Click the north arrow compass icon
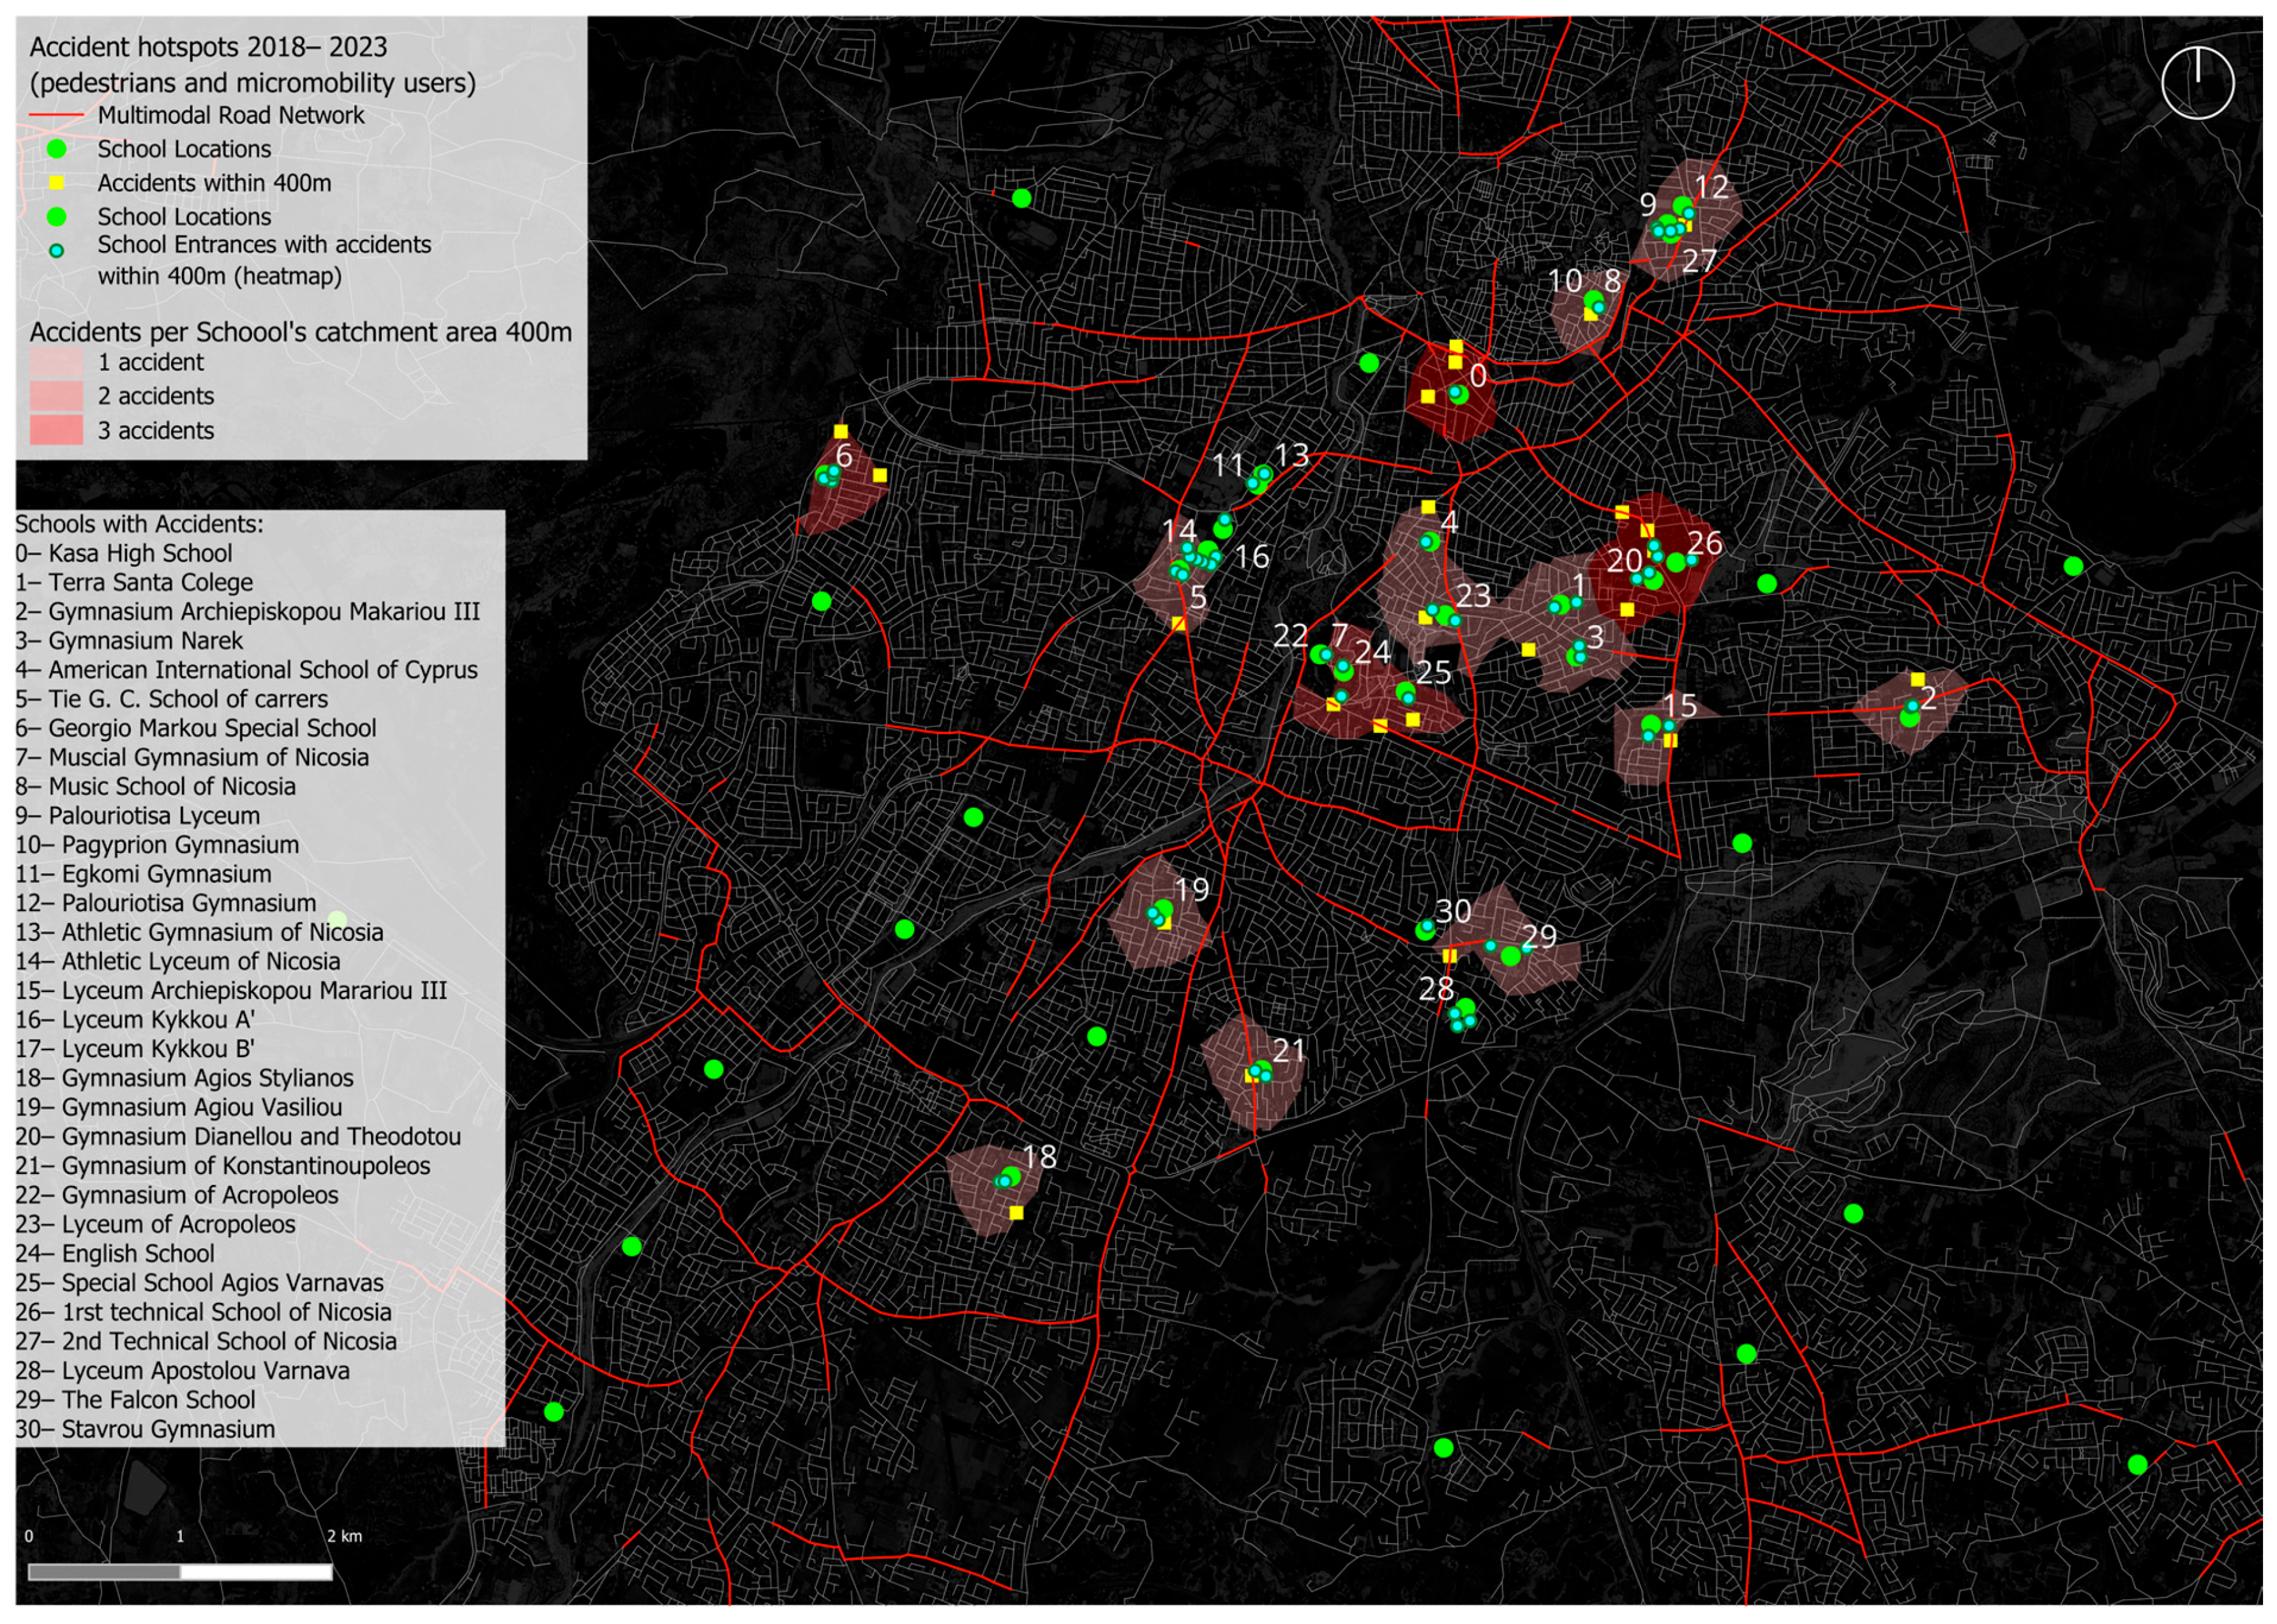2277x1624 pixels. click(2197, 82)
